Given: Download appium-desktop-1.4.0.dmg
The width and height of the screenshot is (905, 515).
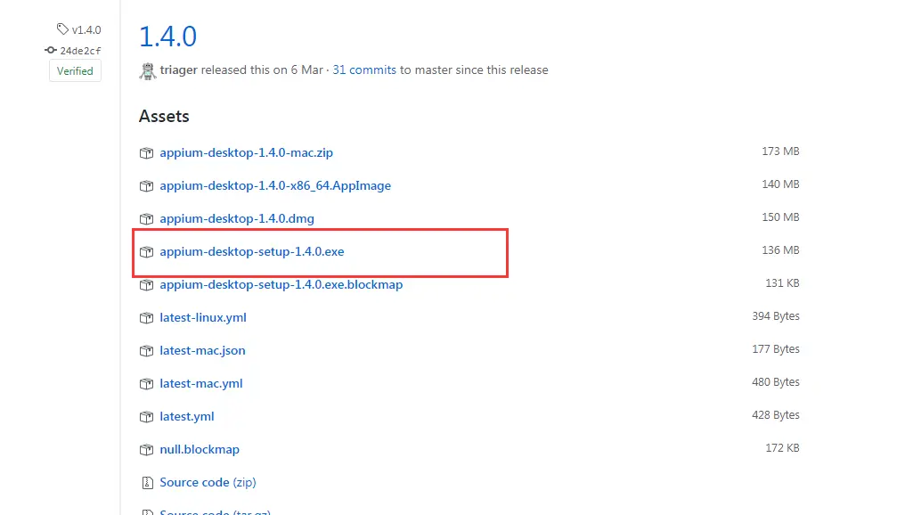Looking at the screenshot, I should click(237, 218).
